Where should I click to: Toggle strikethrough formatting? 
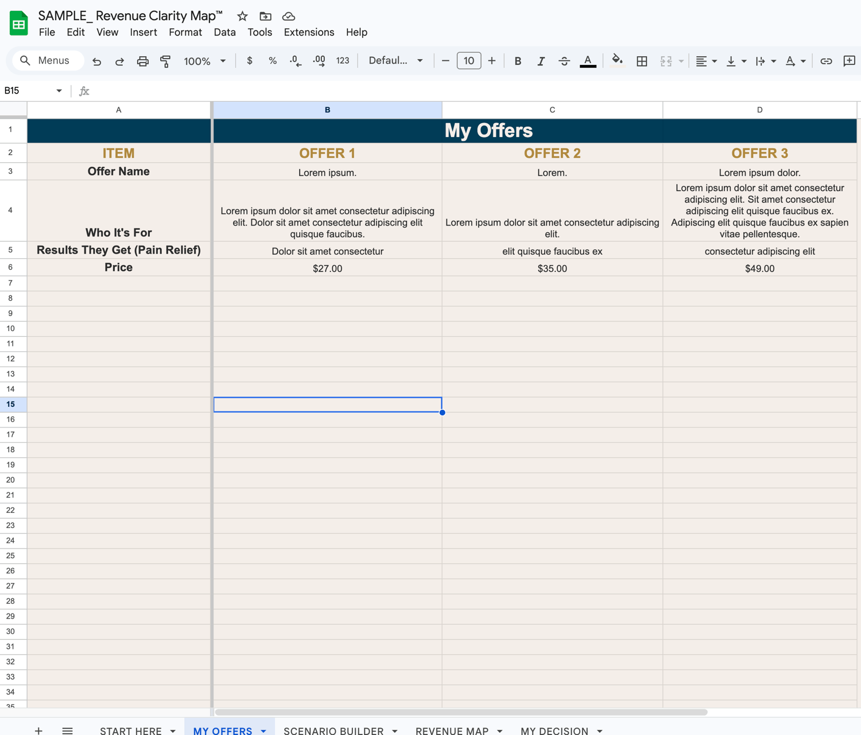click(564, 61)
